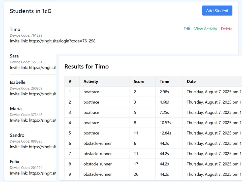The height and width of the screenshot is (182, 242).
Task: Open View Activity for Timo
Action: tap(206, 29)
